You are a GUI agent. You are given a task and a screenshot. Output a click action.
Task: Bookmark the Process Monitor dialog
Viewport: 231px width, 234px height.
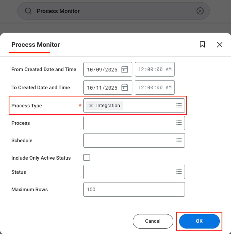click(202, 45)
